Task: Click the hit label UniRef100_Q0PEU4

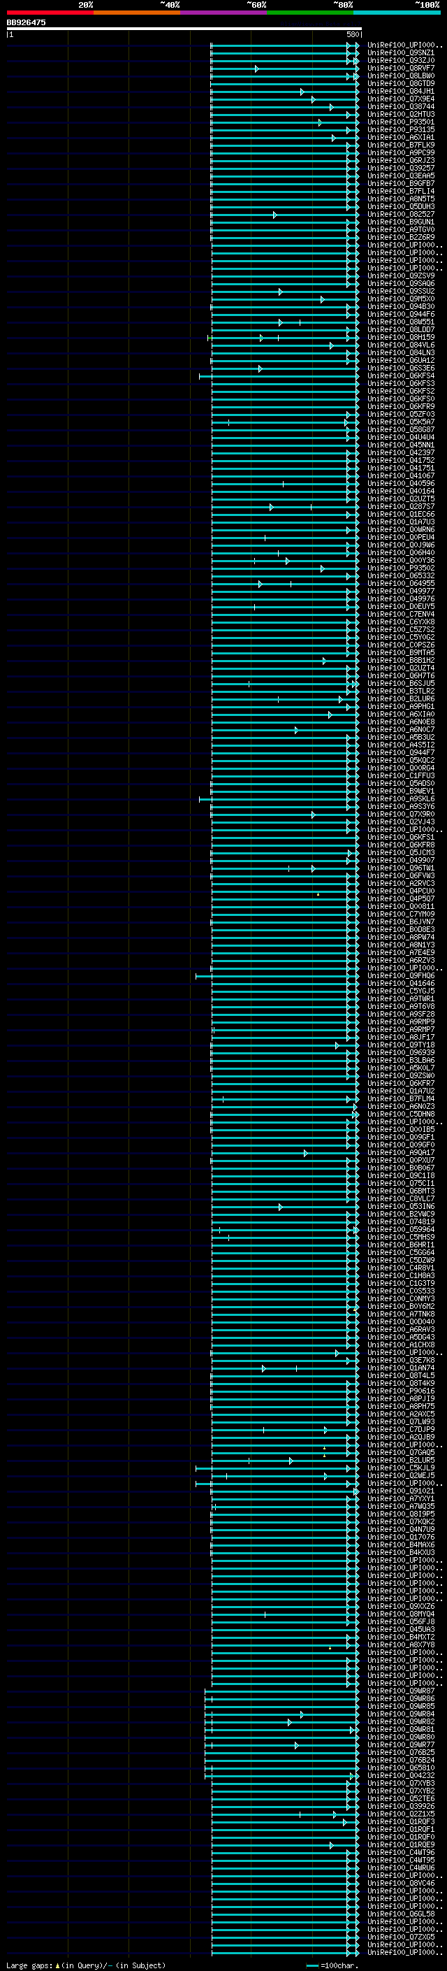Action: 401,537
